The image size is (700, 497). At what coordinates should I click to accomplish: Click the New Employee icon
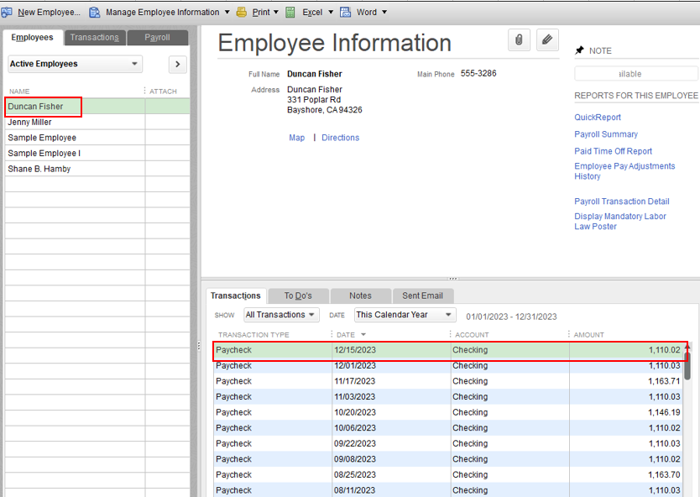7,12
